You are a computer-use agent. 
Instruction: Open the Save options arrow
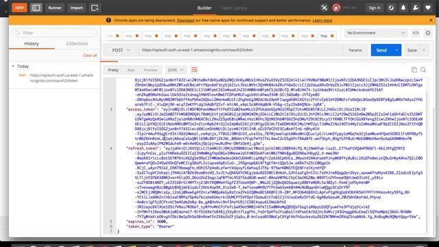(424, 50)
